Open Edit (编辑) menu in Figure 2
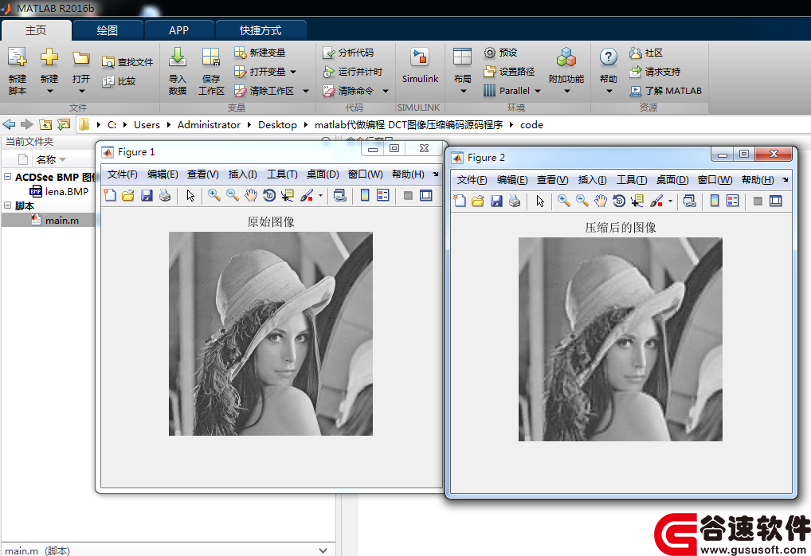Viewport: 811px width, 556px height. coord(512,180)
